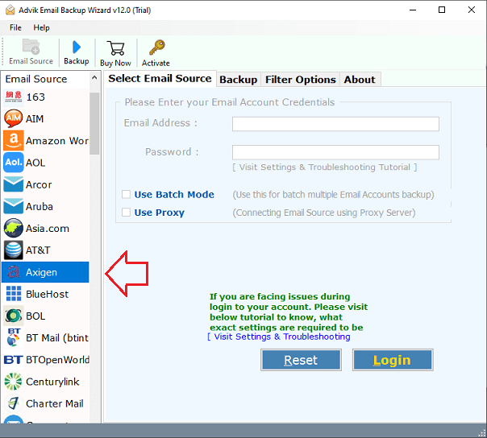Select the BlueHost list entry text
Screen dimensions: 487x438
pos(48,294)
